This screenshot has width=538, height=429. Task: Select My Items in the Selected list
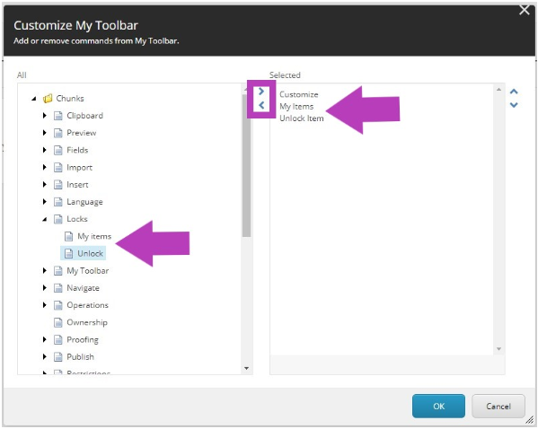(296, 107)
